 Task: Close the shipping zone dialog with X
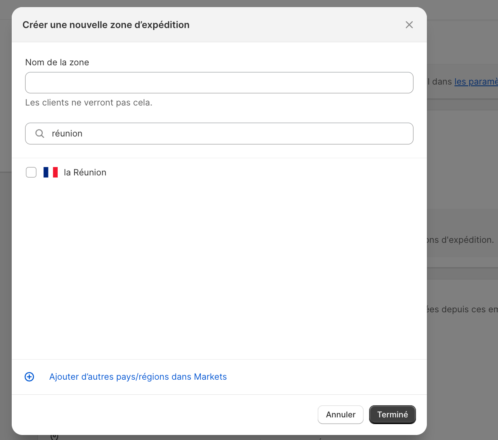coord(409,25)
